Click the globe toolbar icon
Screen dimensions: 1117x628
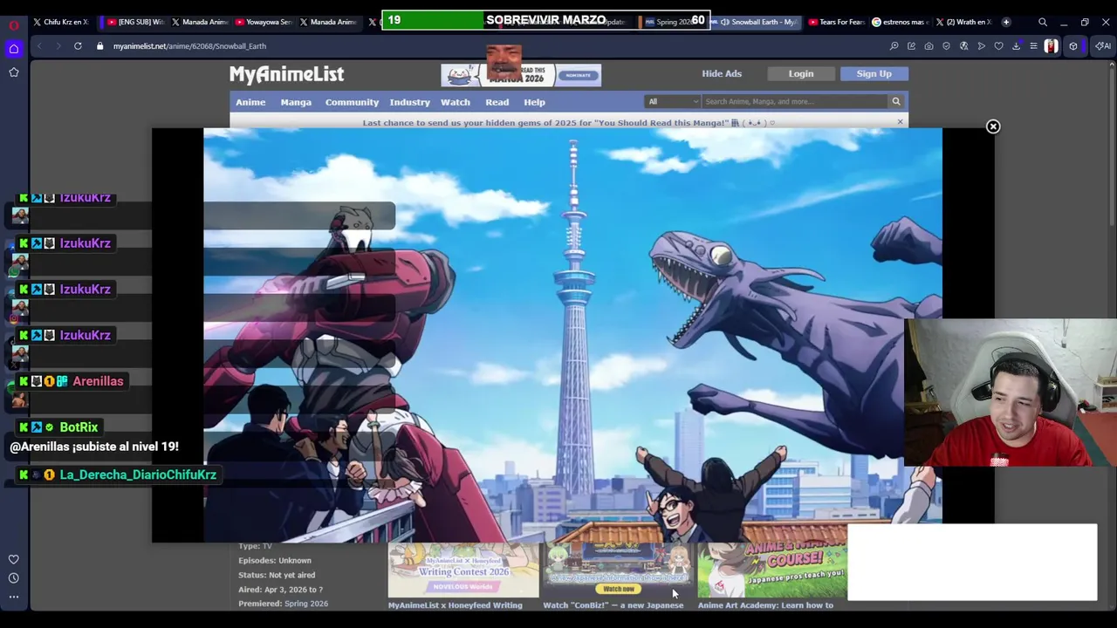coord(963,46)
